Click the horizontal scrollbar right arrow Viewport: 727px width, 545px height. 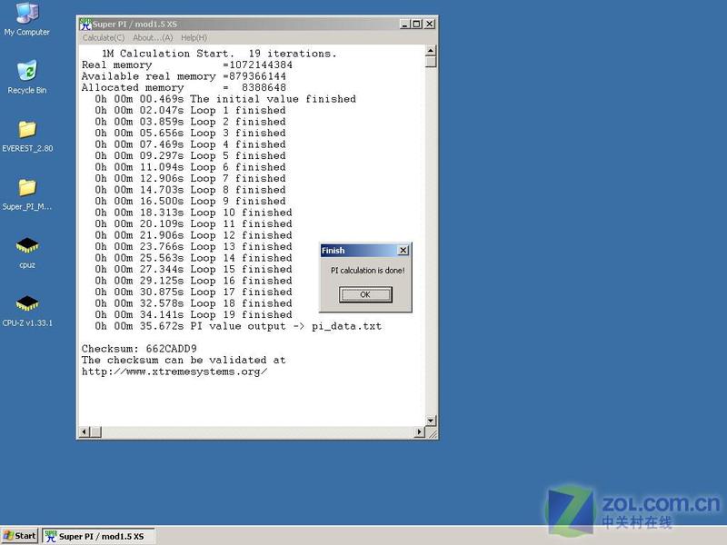pyautogui.click(x=419, y=432)
